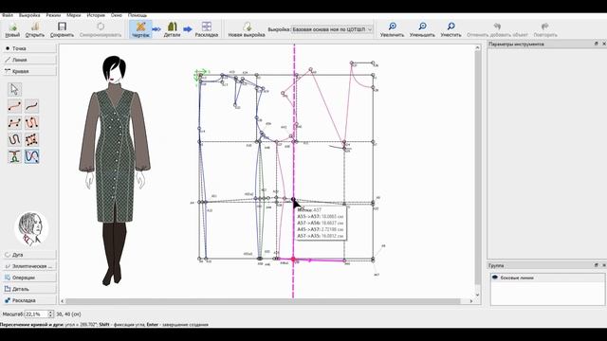607x341 pixels.
Task: Select the highlighted curve intersect axis tool
Action: (x=31, y=156)
